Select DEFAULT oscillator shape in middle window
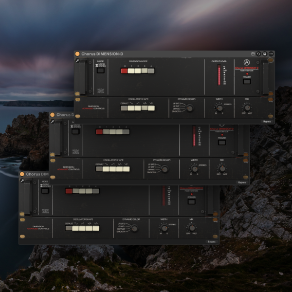Viewport: 292px width, 292px height. 99,169
